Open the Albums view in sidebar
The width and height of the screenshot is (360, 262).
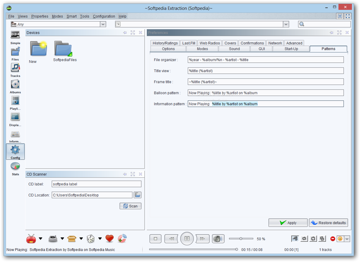point(15,87)
